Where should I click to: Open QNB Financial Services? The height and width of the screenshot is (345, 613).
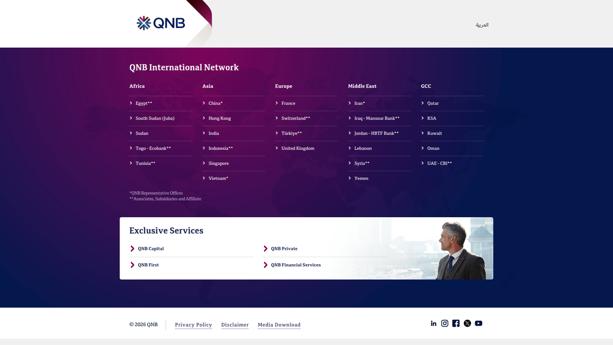296,265
